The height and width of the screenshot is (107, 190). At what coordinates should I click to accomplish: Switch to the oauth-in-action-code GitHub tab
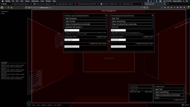coord(44,4)
